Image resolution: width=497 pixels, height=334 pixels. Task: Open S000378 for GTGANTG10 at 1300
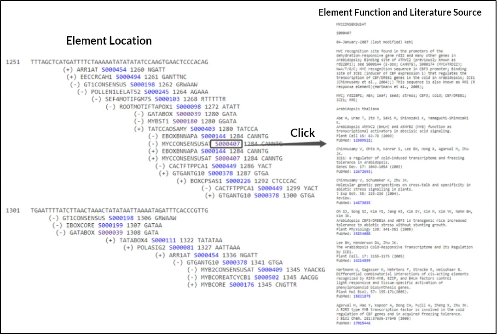(x=266, y=195)
